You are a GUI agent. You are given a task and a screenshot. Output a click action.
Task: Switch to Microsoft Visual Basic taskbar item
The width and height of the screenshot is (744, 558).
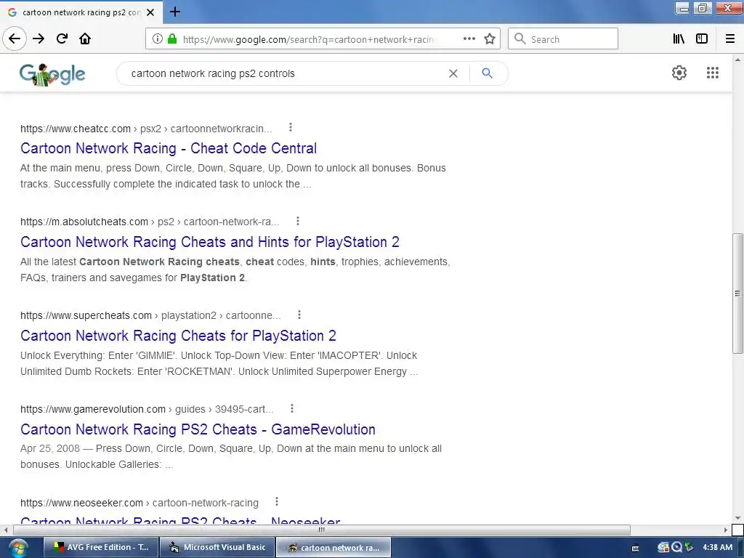[x=217, y=547]
